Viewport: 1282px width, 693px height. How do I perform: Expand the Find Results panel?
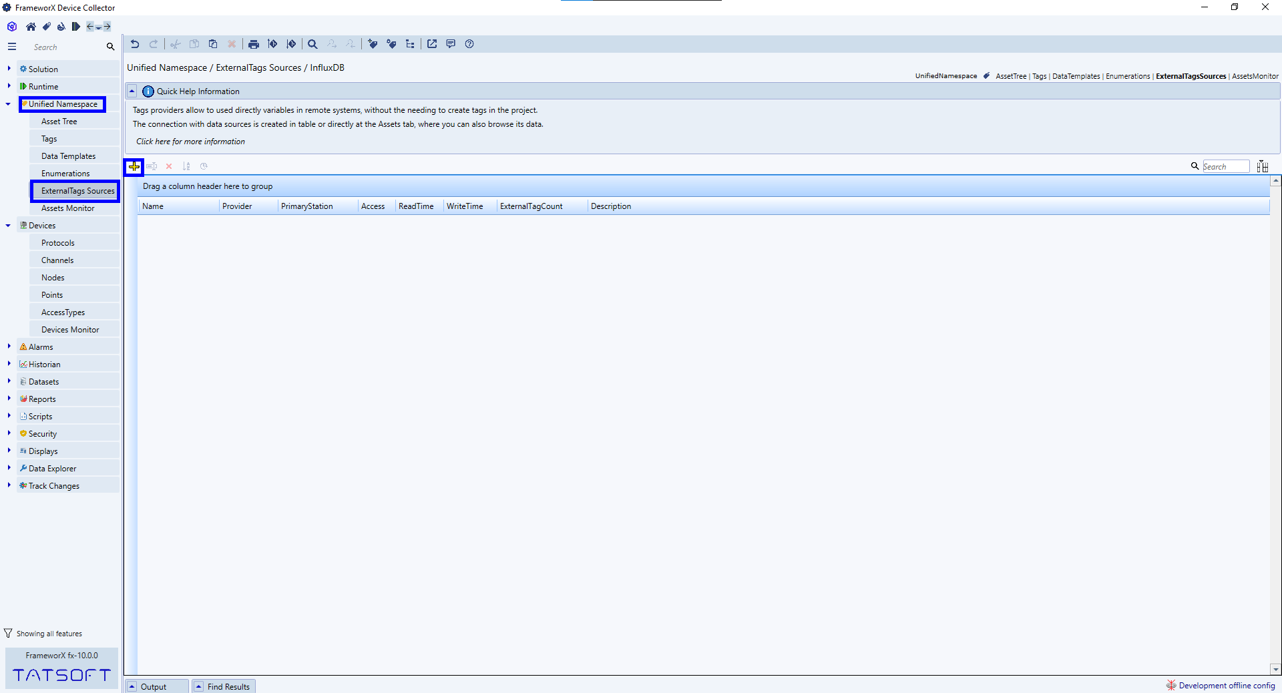(x=199, y=686)
